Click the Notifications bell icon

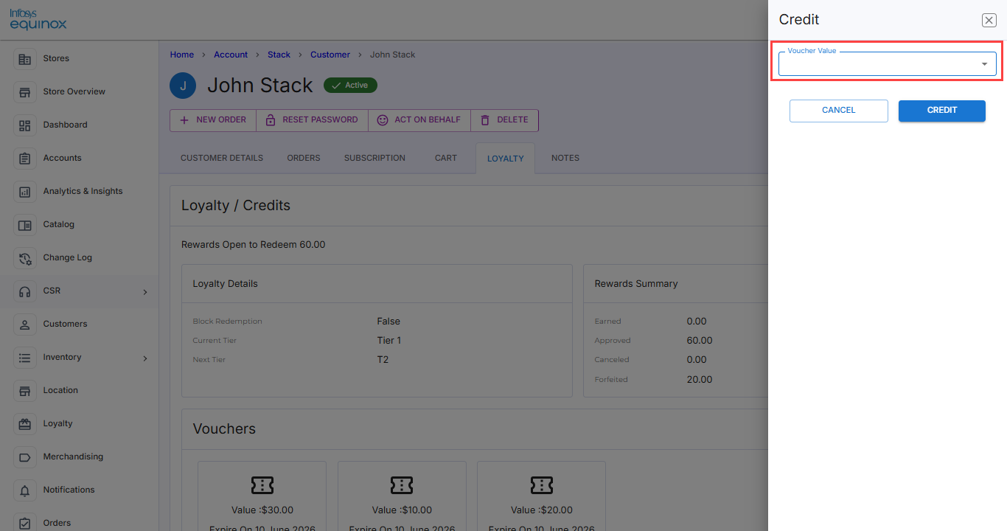pyautogui.click(x=25, y=490)
